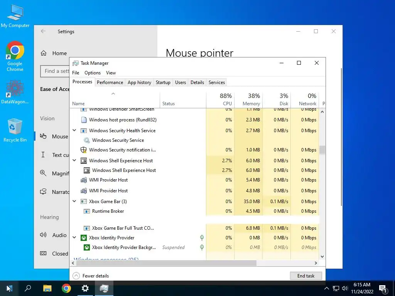
Task: Click the End task button
Action: tap(306, 276)
